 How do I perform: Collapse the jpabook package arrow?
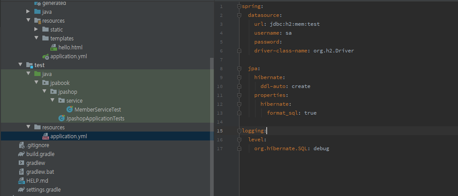(x=36, y=83)
